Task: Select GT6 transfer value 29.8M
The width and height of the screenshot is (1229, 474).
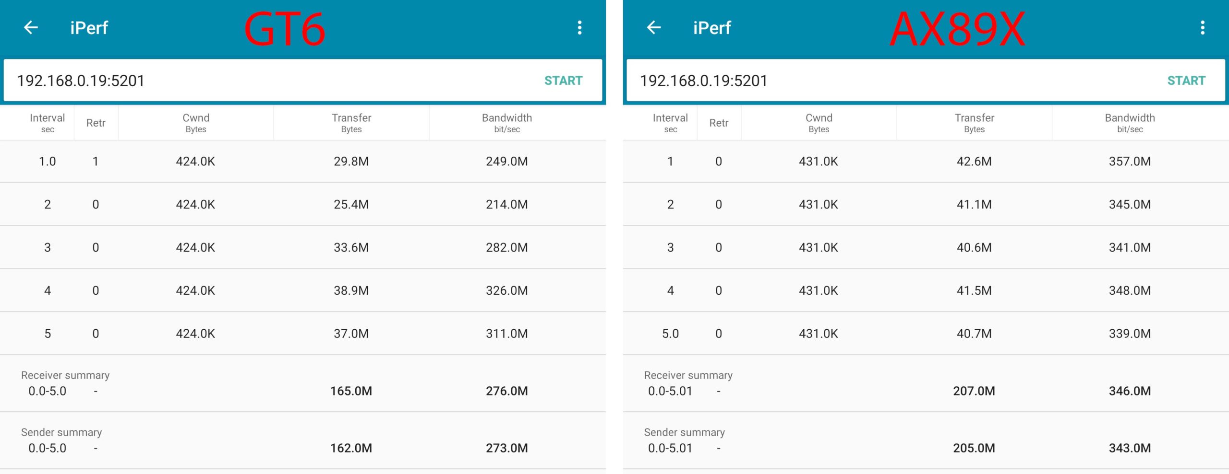Action: pos(351,161)
